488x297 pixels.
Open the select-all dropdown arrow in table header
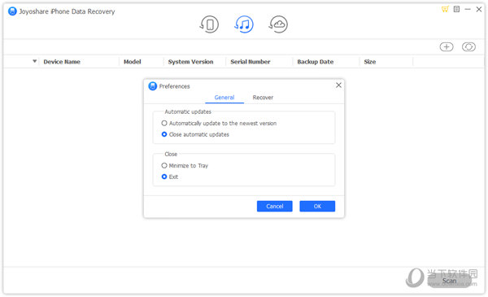click(34, 61)
